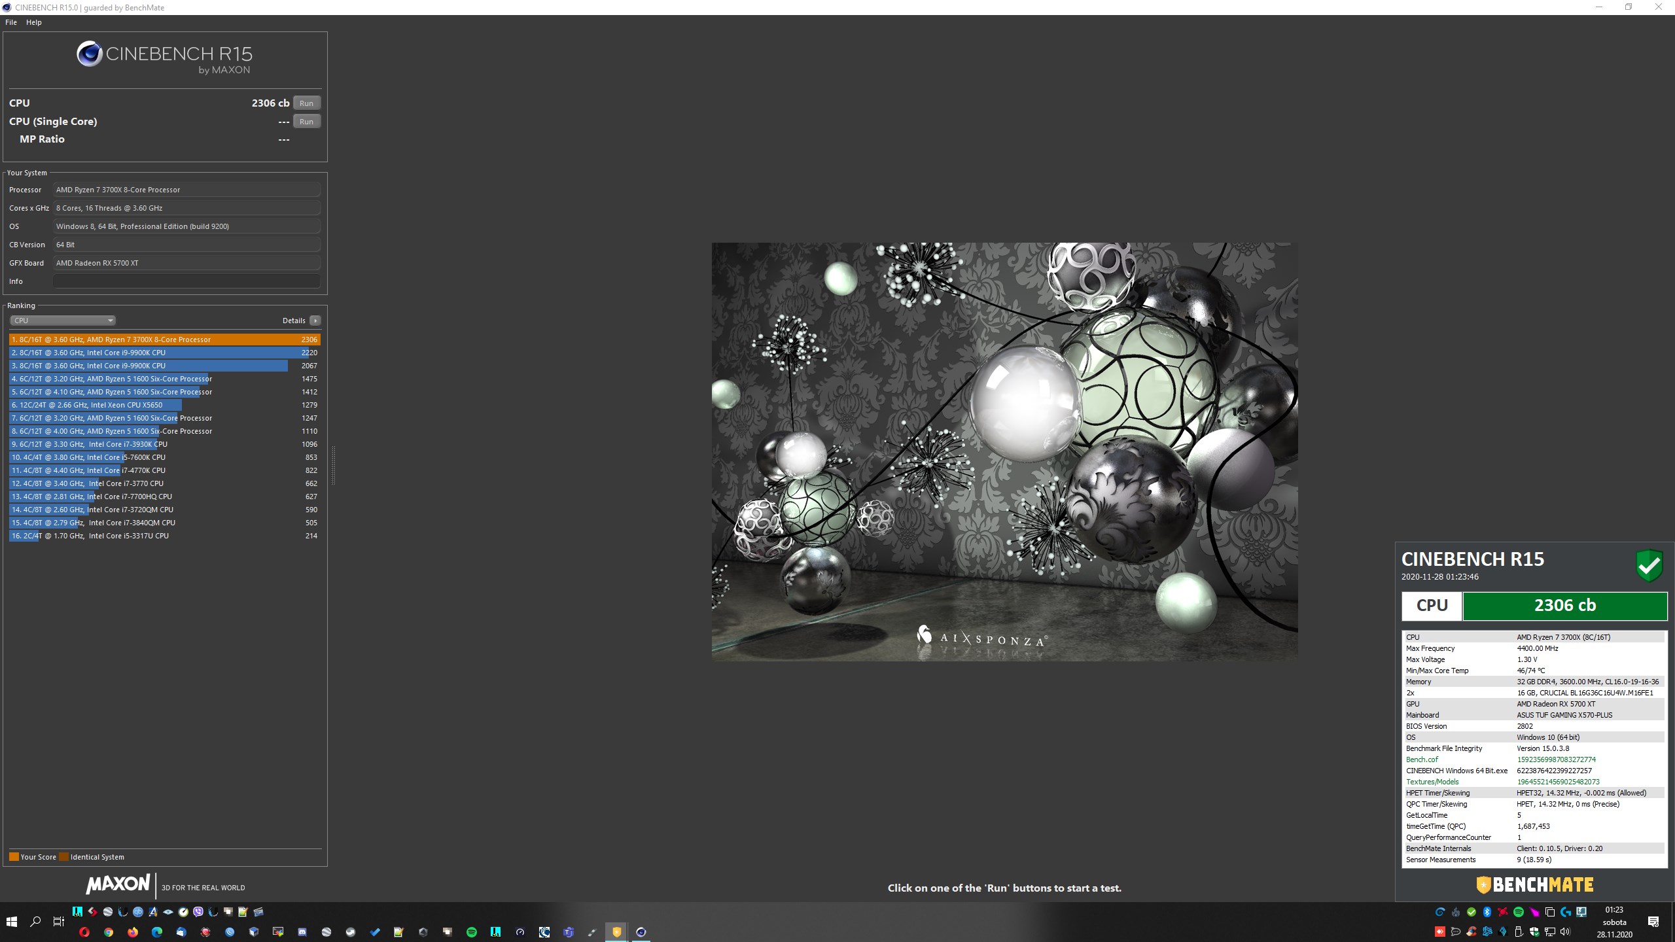This screenshot has width=1675, height=942.
Task: Launch Firefox from the taskbar
Action: [x=133, y=932]
